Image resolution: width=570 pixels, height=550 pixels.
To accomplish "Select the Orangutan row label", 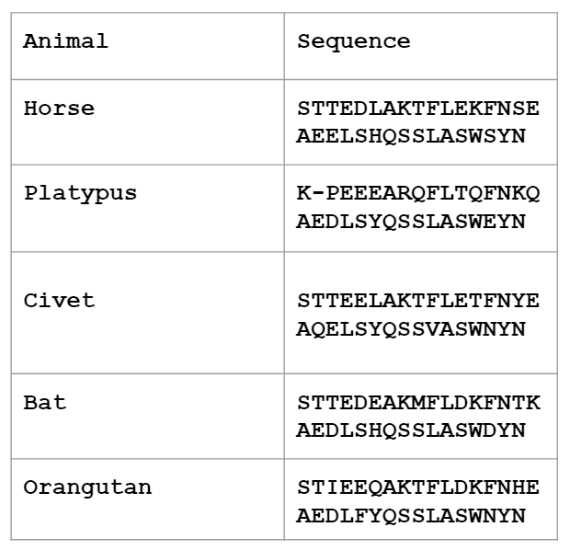I will click(x=87, y=487).
